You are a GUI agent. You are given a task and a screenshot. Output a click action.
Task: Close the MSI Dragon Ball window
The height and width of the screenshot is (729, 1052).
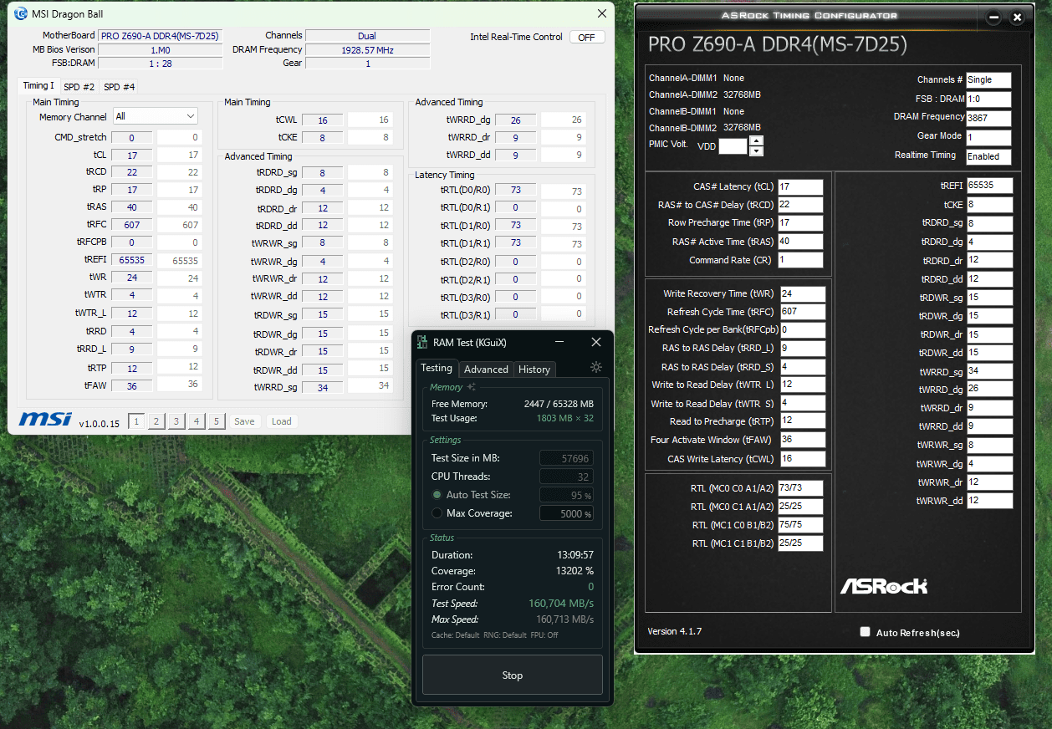602,14
